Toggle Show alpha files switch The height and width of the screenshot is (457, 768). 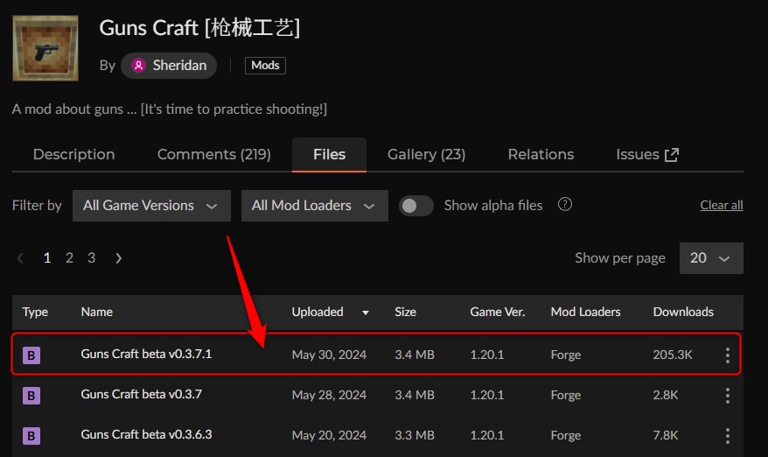click(x=415, y=206)
